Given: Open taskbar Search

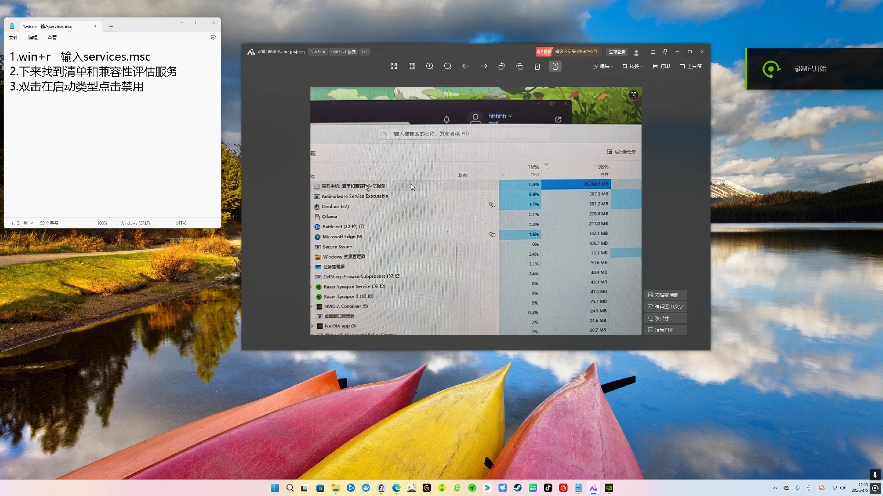Looking at the screenshot, I should coord(290,488).
